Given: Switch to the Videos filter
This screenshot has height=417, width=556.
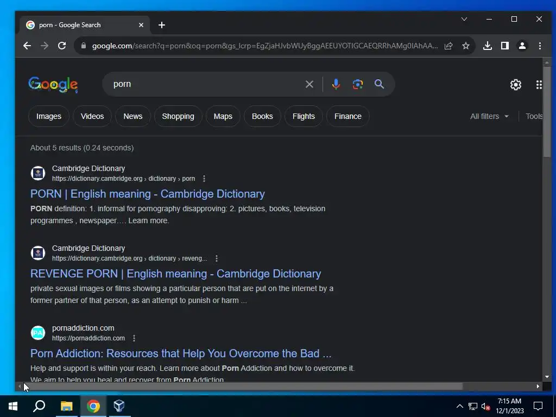Looking at the screenshot, I should coord(92,116).
